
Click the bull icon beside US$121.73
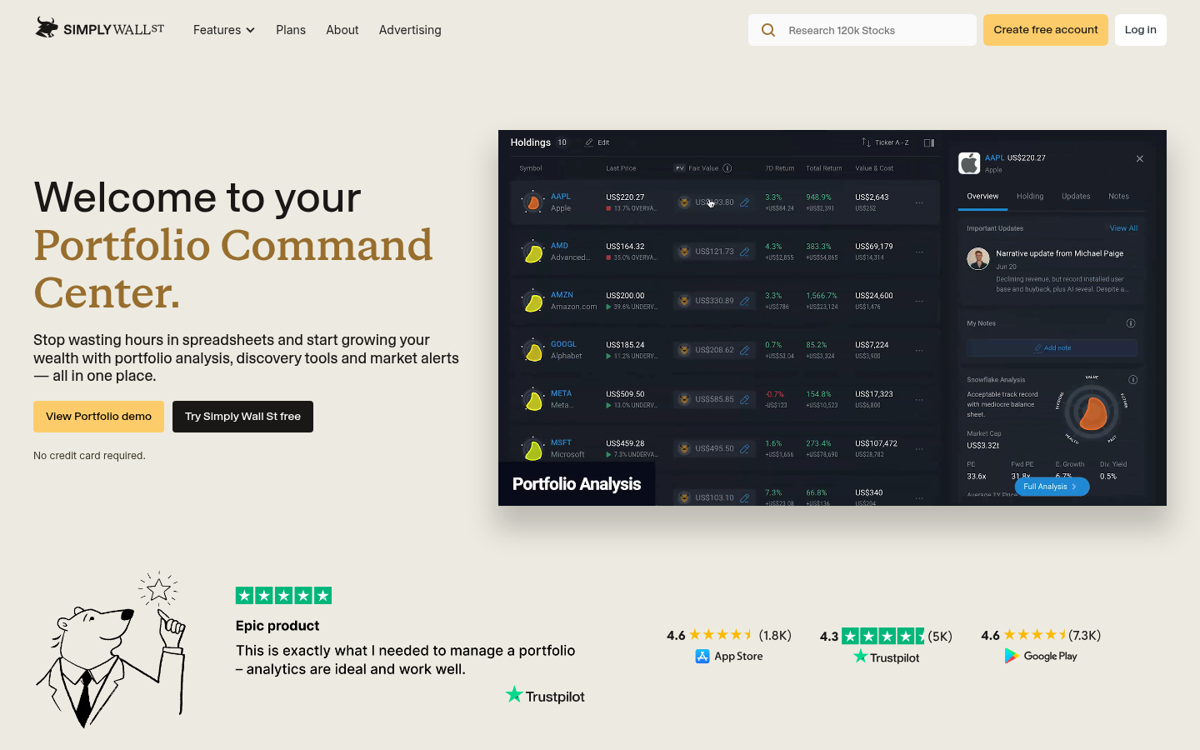click(x=684, y=252)
